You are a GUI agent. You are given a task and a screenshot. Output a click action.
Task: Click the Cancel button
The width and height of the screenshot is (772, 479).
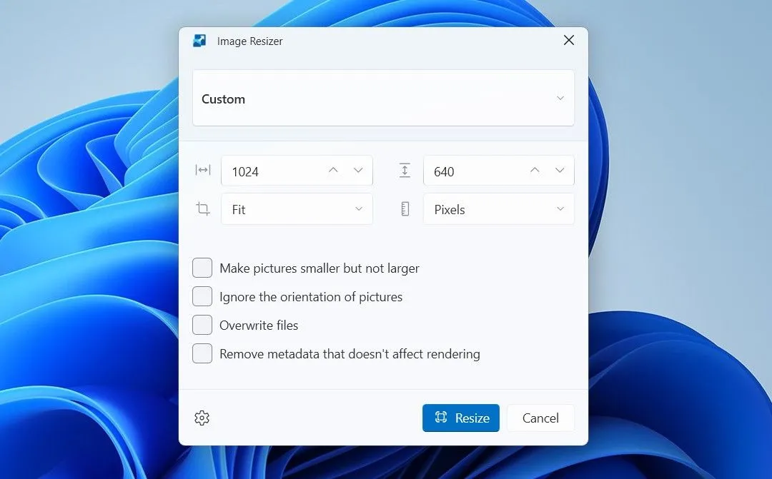tap(540, 418)
